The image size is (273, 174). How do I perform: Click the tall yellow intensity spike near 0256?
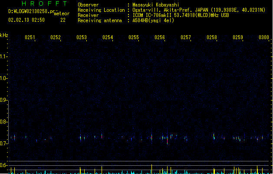[151, 169]
